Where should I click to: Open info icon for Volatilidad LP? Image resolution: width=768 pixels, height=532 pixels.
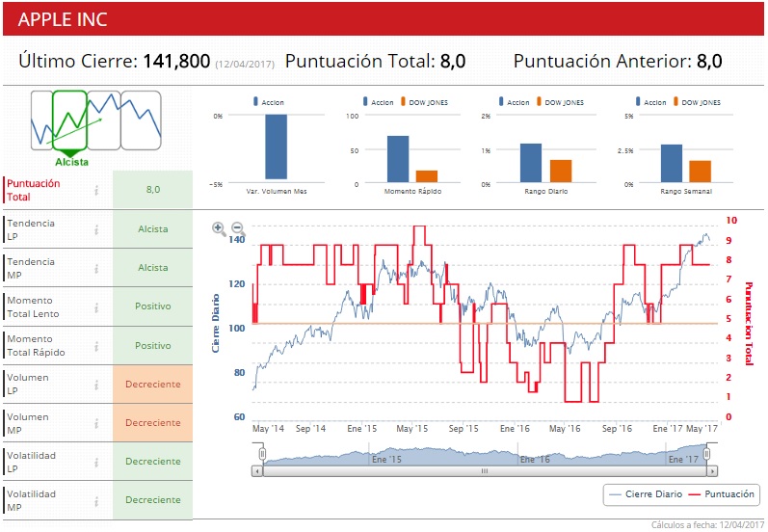pos(96,462)
